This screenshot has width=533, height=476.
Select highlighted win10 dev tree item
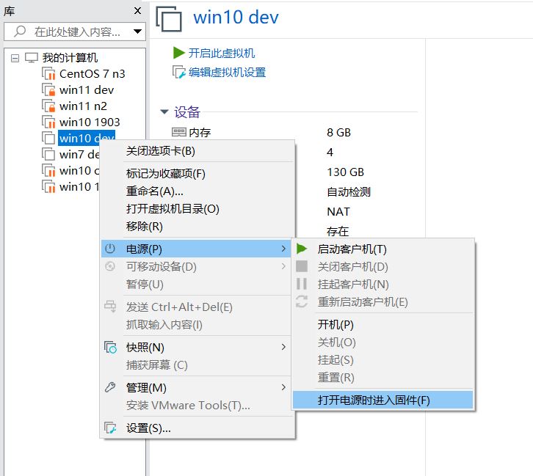click(x=87, y=138)
